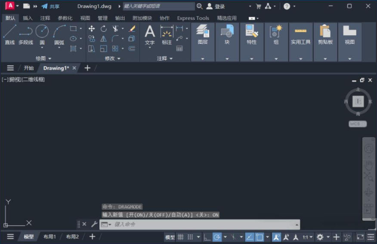Activate the Copy objects tool

92,39
